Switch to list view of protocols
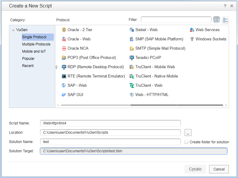 (x=216, y=20)
